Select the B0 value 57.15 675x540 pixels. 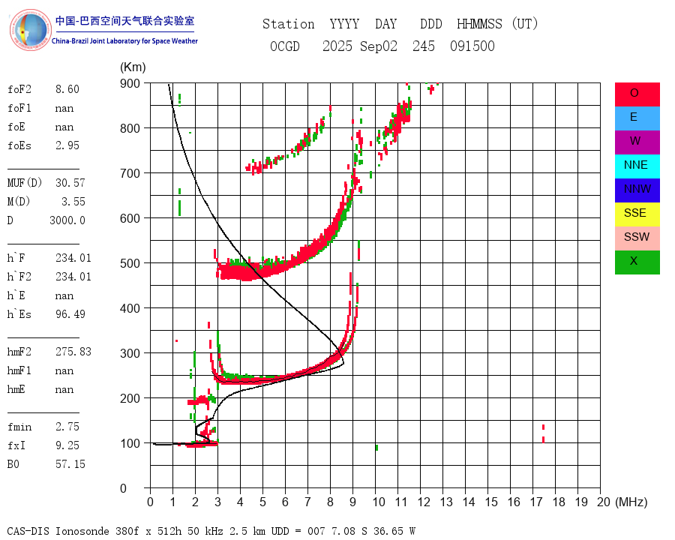(x=70, y=464)
